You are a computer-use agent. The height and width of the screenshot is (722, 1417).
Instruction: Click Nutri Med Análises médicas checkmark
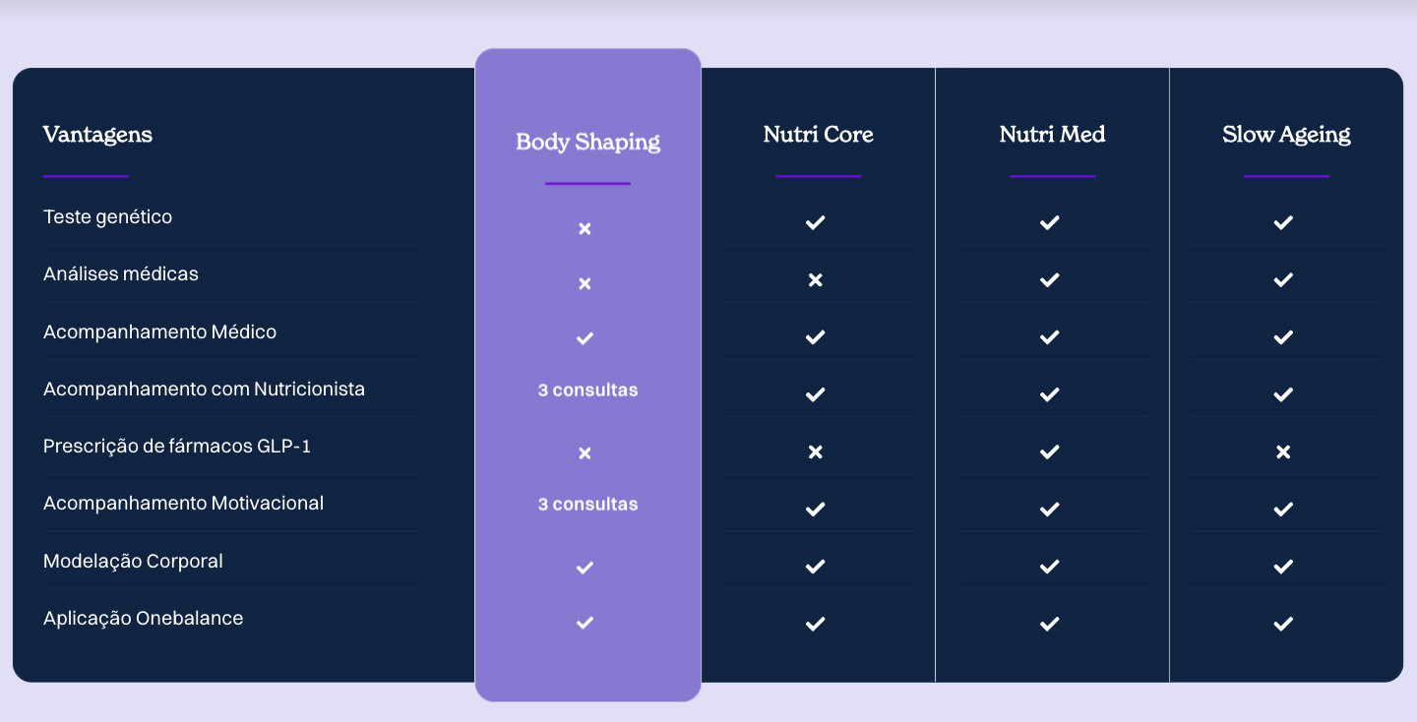pos(1049,280)
